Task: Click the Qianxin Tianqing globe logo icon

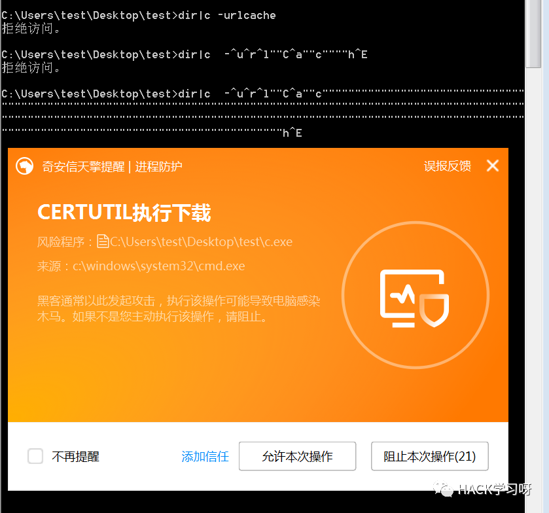Action: 23,166
